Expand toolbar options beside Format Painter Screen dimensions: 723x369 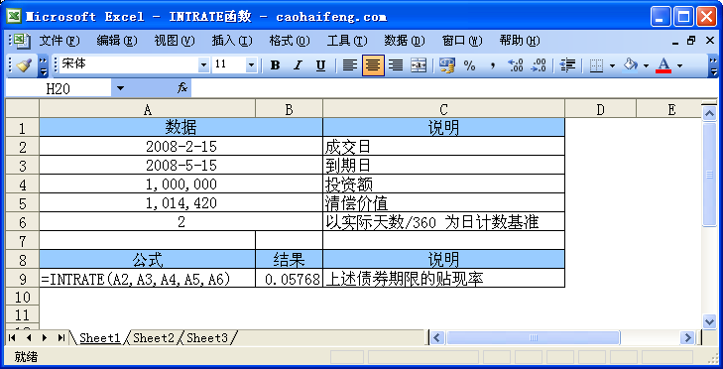(x=43, y=65)
